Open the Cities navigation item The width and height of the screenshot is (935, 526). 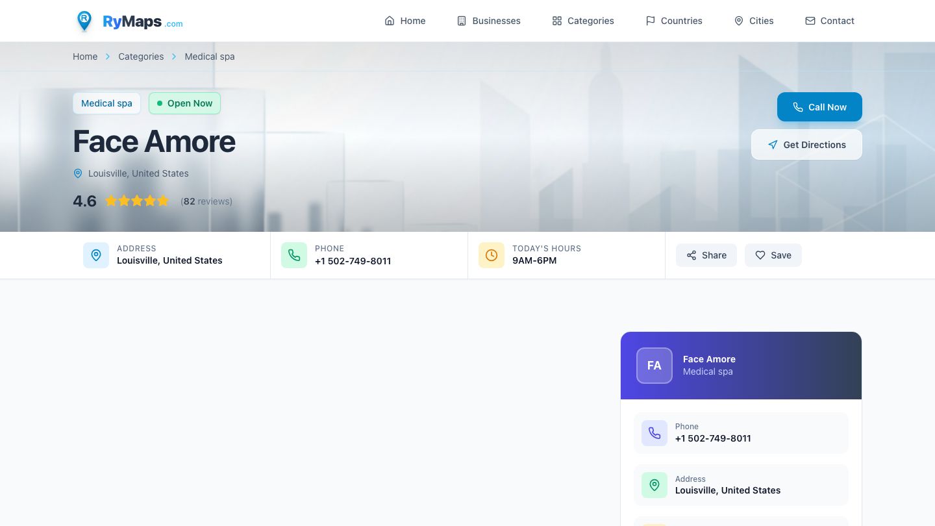[754, 21]
